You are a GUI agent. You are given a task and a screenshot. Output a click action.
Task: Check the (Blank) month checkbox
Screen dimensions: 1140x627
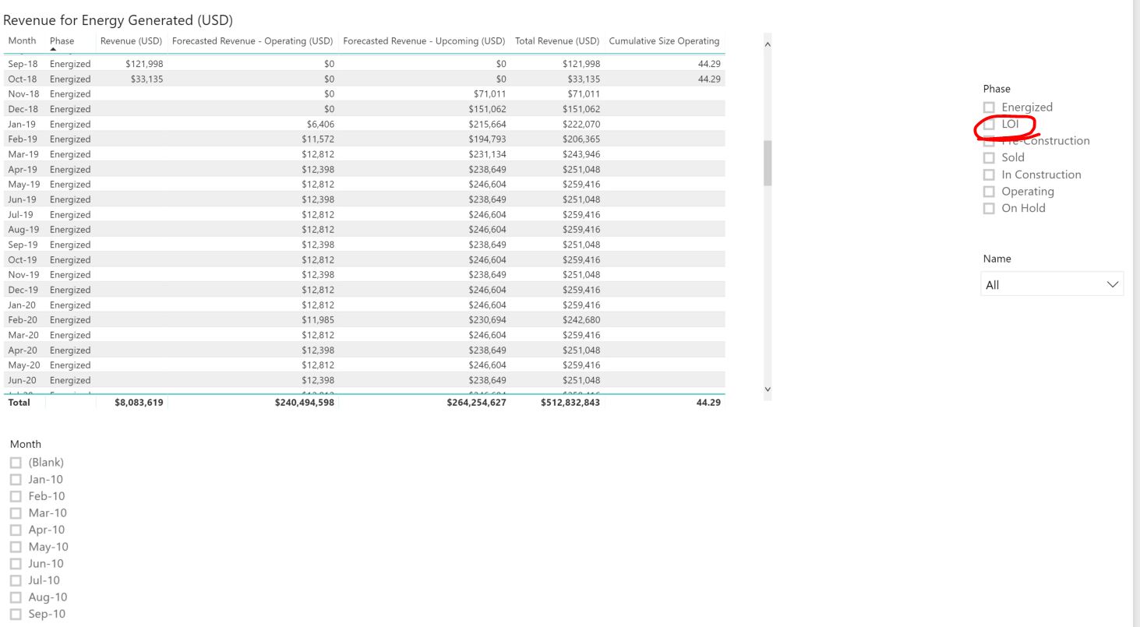pos(16,463)
